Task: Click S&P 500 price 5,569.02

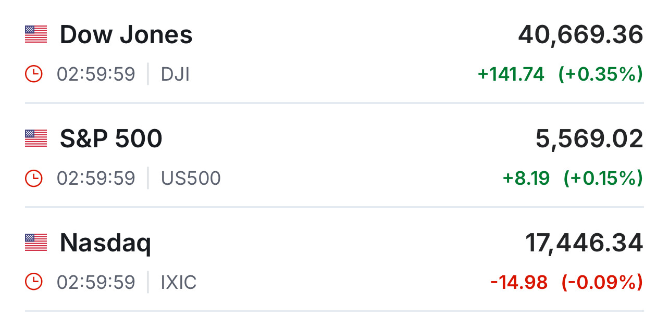Action: pos(589,139)
